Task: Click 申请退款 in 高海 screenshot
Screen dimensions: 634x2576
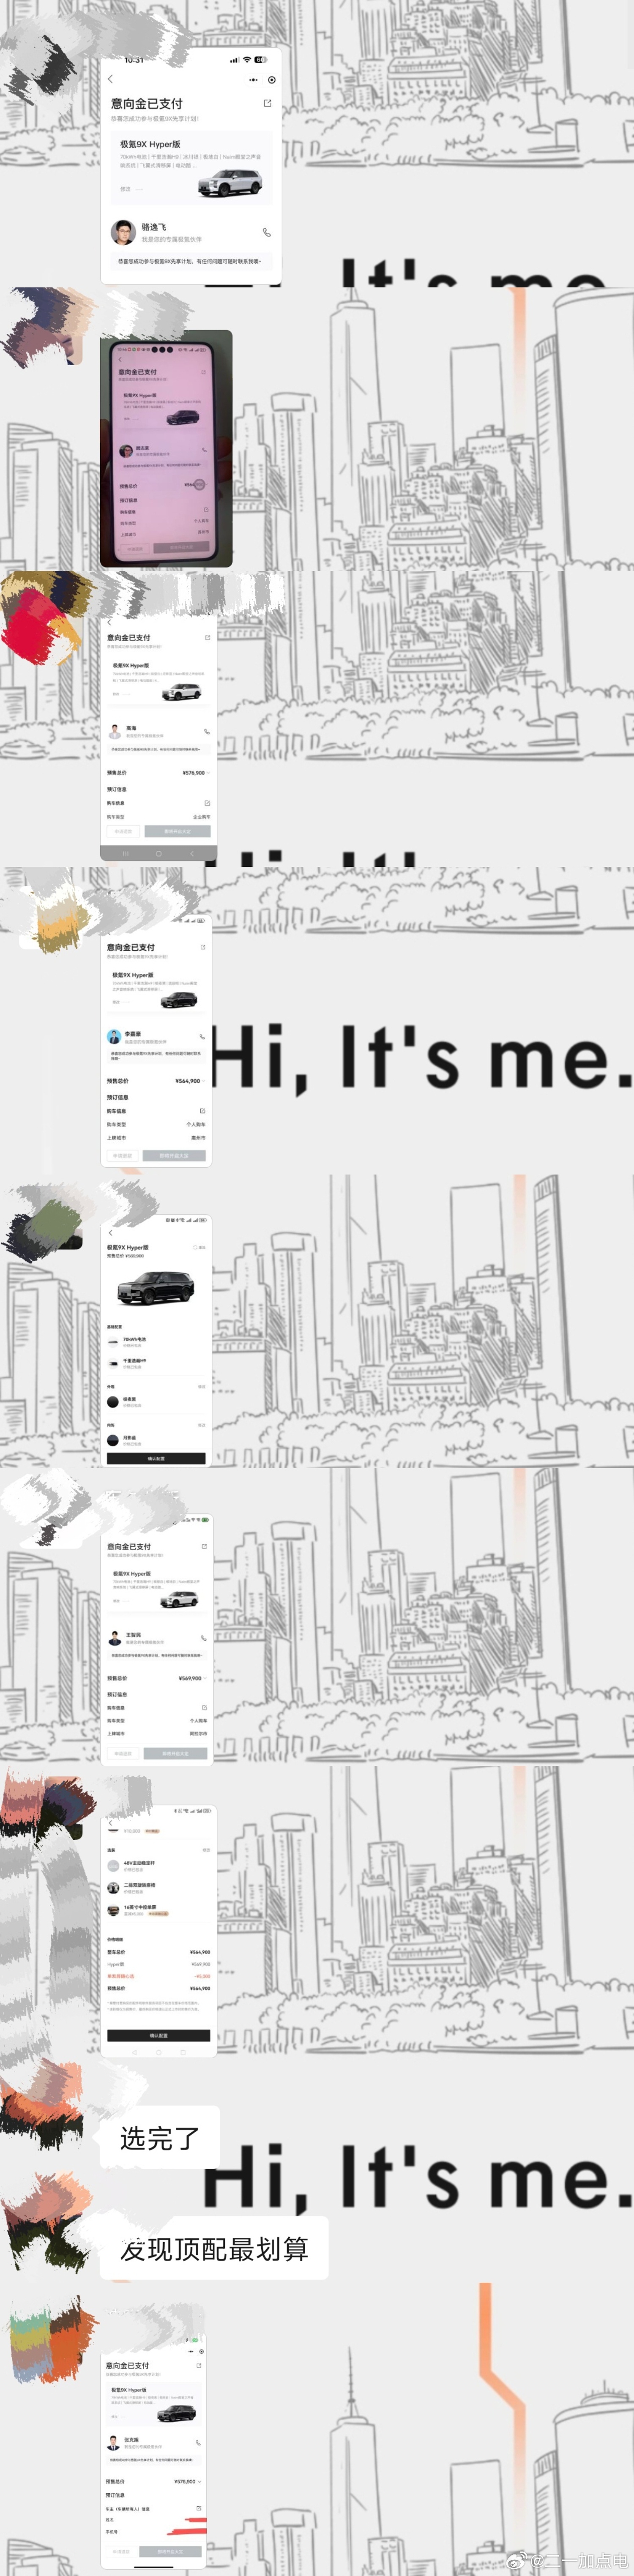Action: pos(123,831)
